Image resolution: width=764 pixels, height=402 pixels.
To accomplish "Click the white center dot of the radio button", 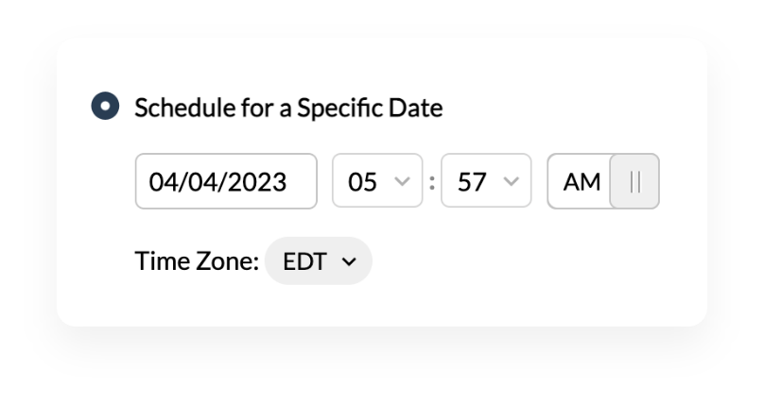I will click(105, 106).
